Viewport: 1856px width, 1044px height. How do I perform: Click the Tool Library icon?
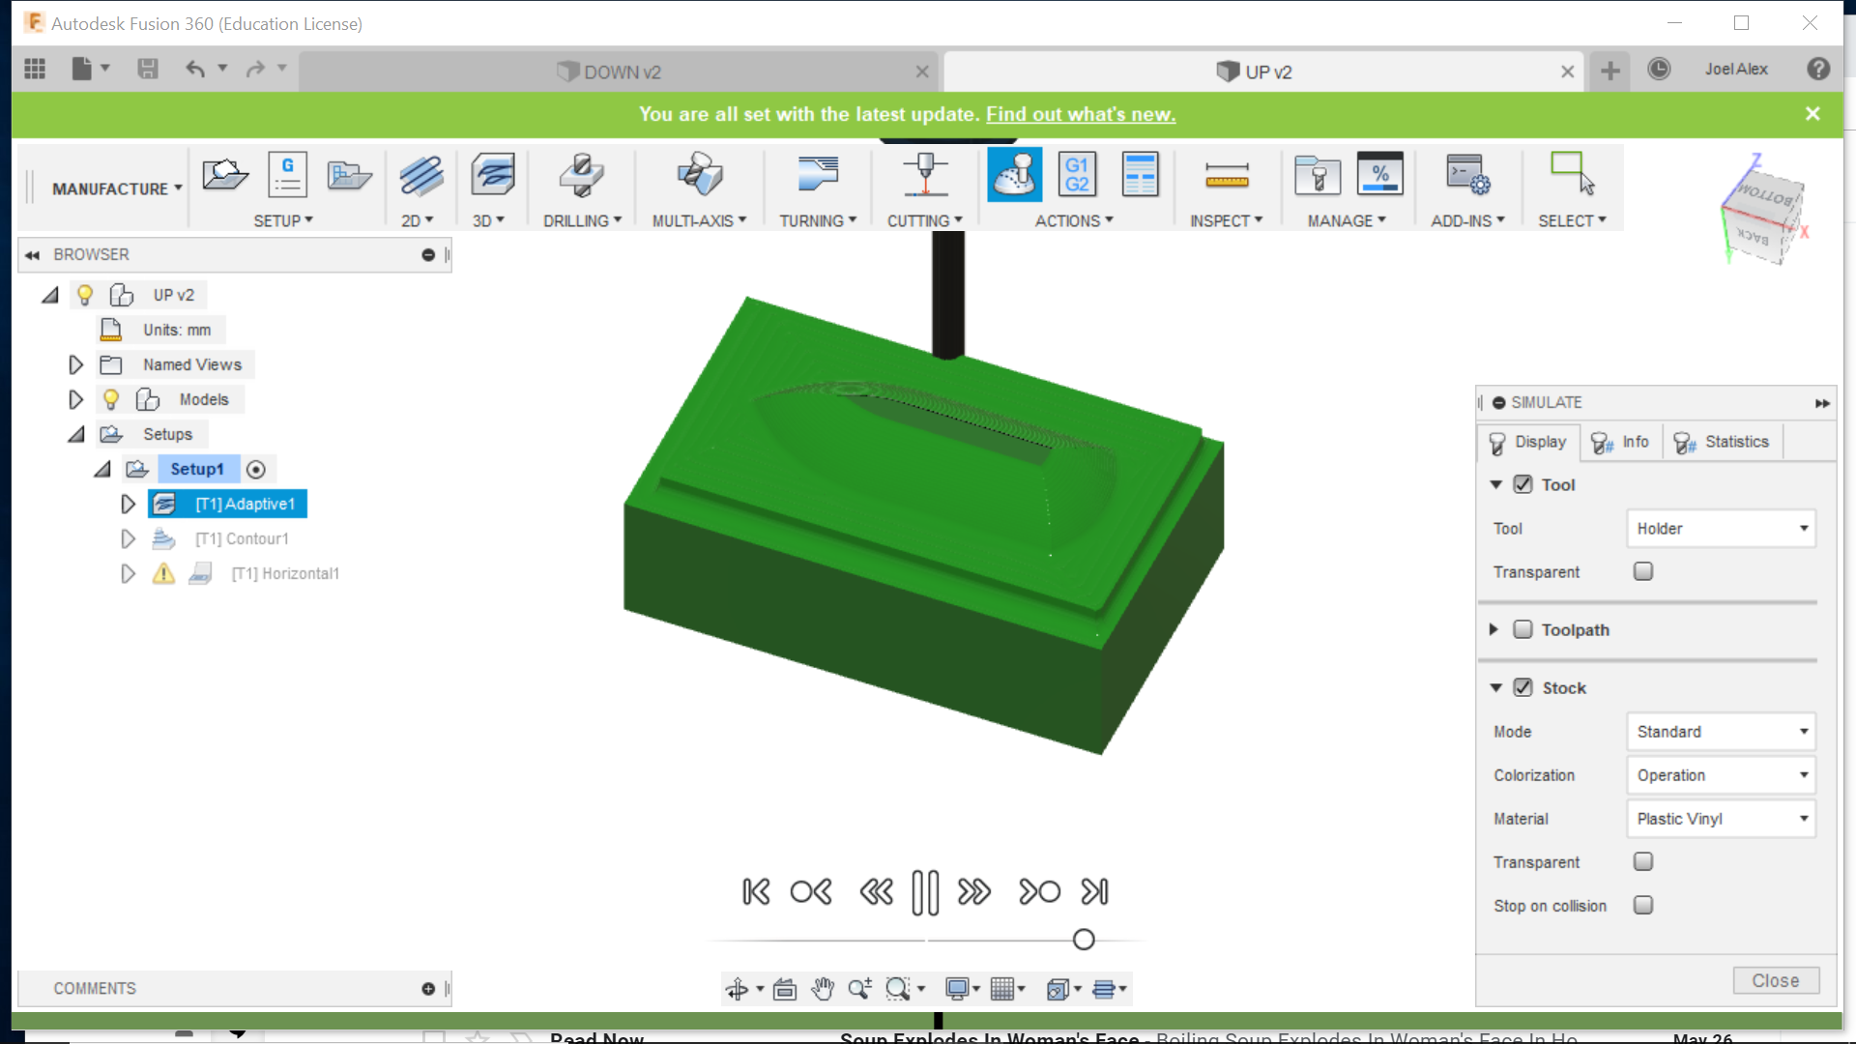(1317, 175)
